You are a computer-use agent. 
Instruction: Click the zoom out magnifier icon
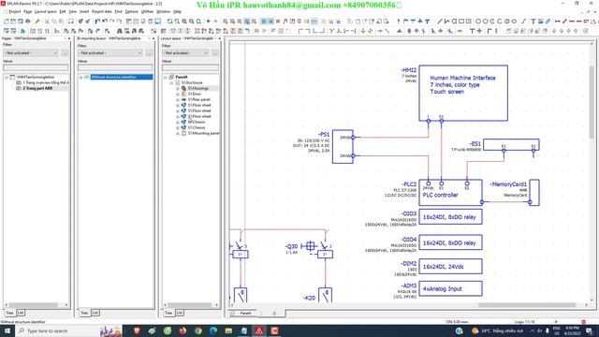pos(191,22)
